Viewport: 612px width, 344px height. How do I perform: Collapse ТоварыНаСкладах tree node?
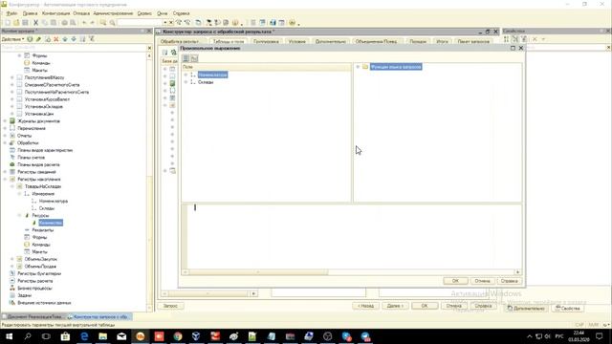pos(12,186)
